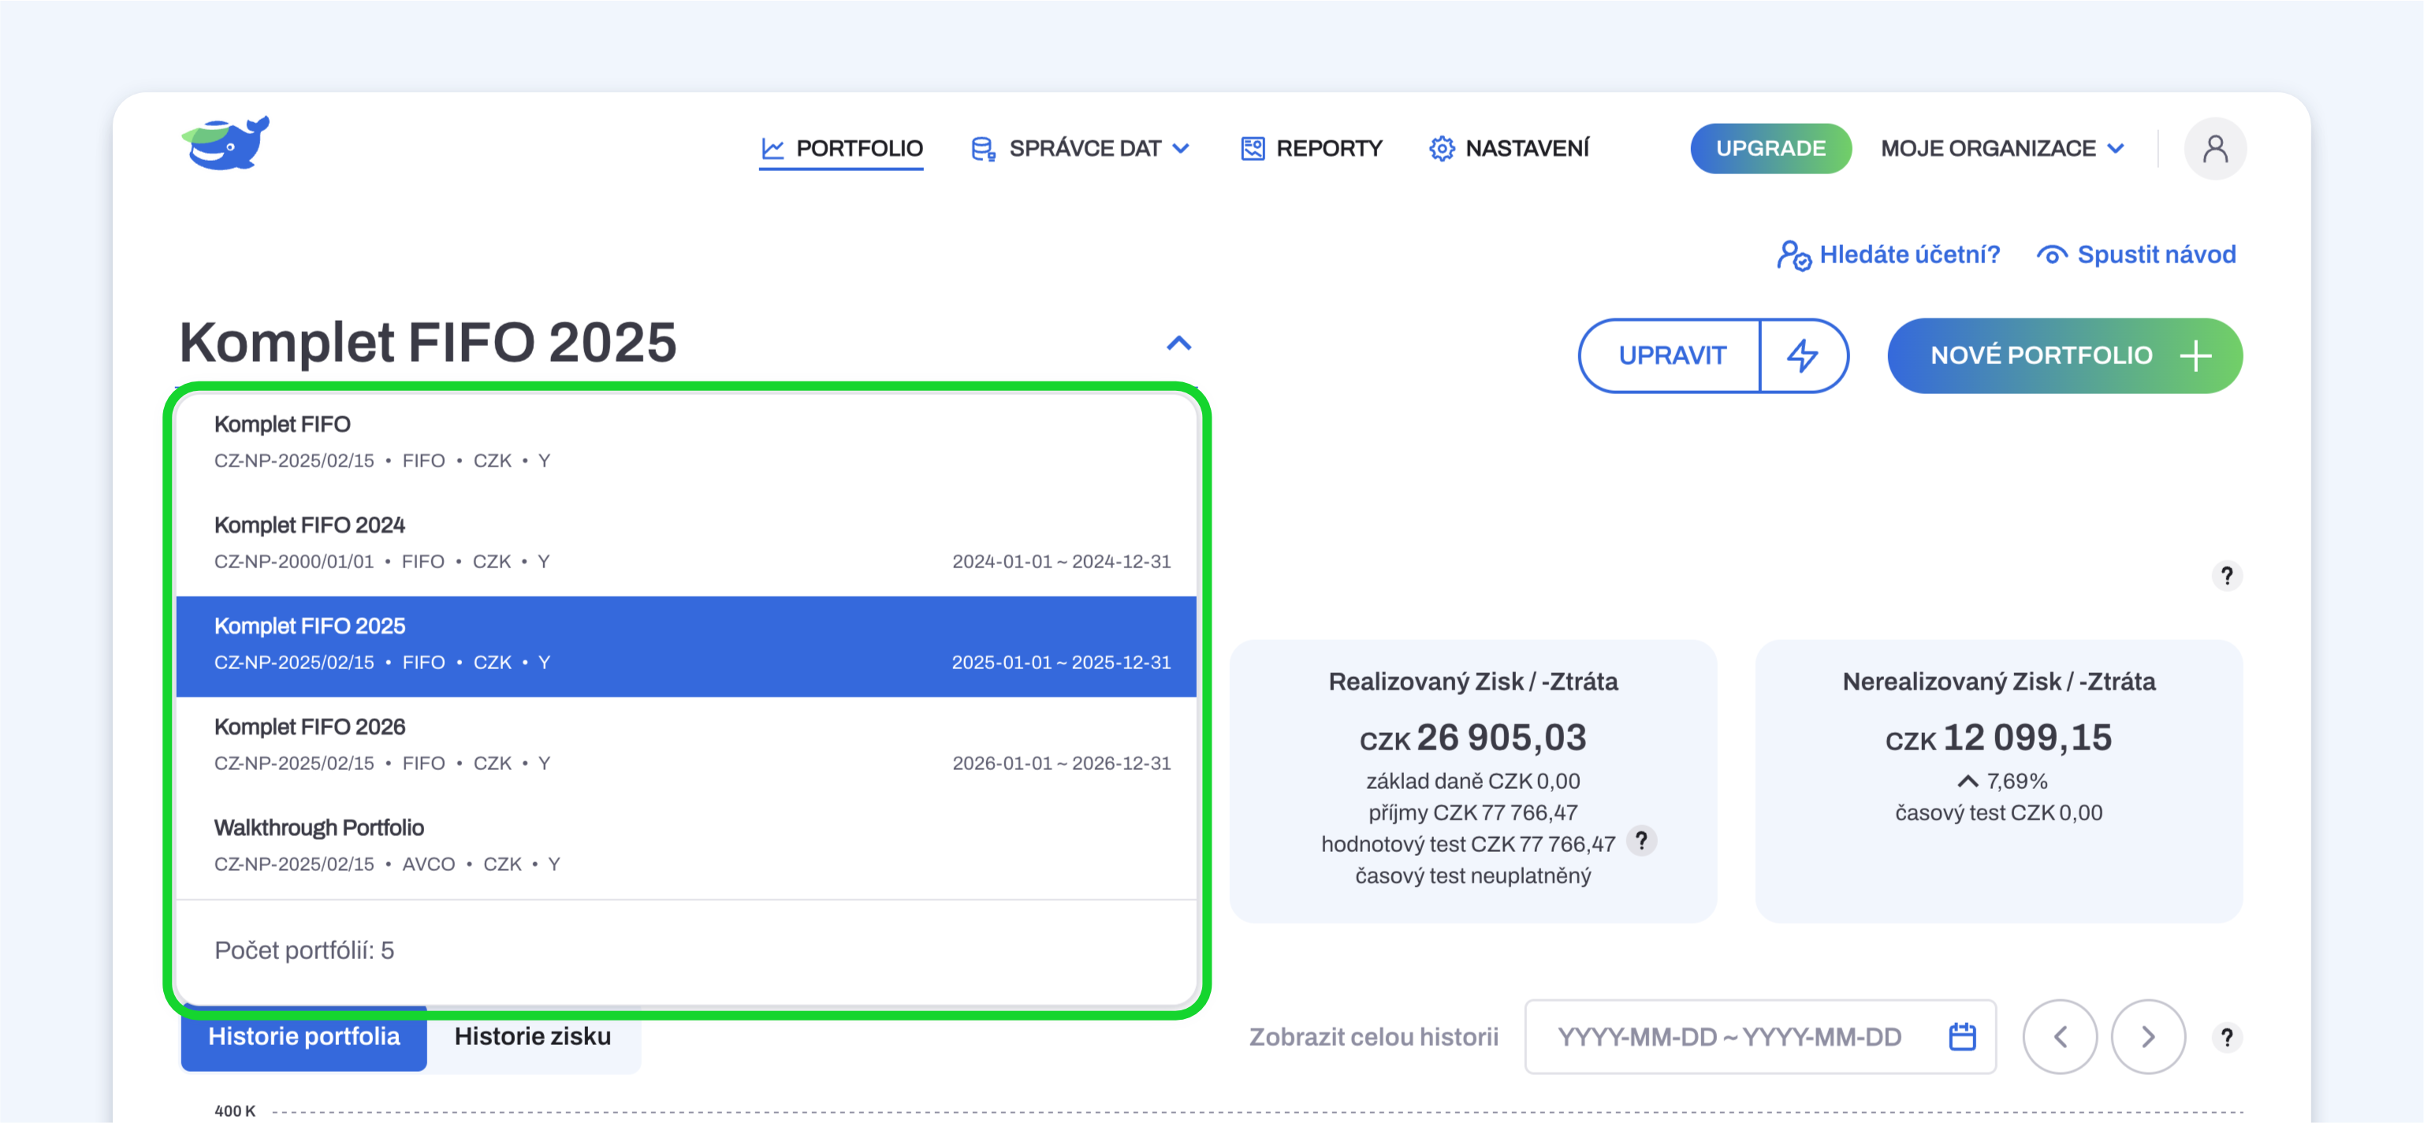Start the tutorial via Spustit návod

(2136, 255)
